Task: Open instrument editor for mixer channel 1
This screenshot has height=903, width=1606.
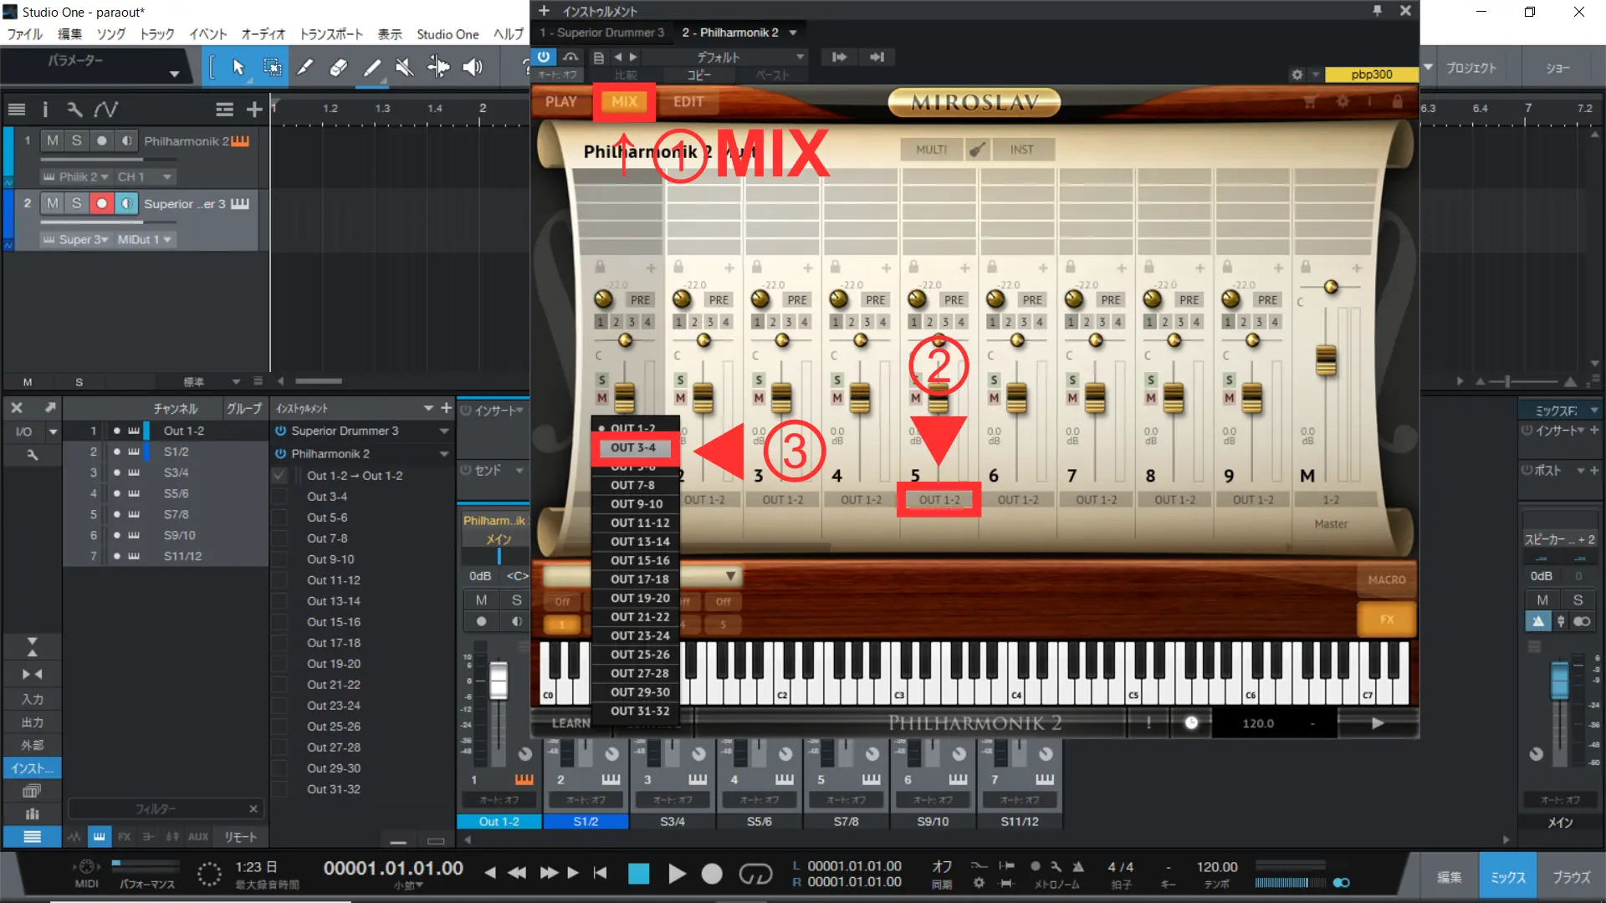Action: [524, 779]
